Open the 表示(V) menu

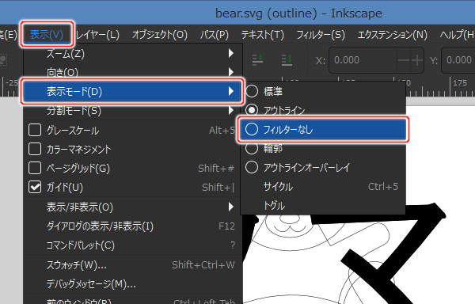[47, 35]
